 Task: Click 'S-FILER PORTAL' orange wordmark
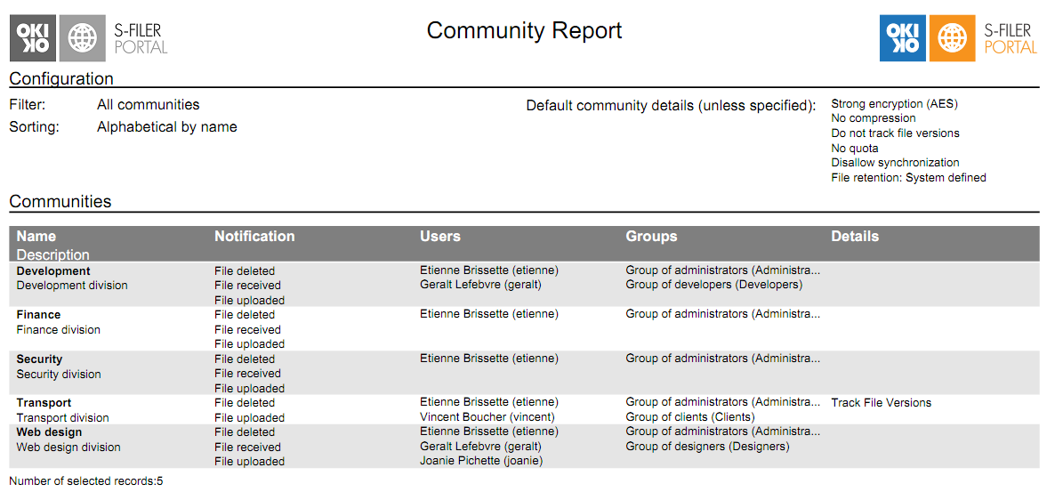[x=1011, y=38]
